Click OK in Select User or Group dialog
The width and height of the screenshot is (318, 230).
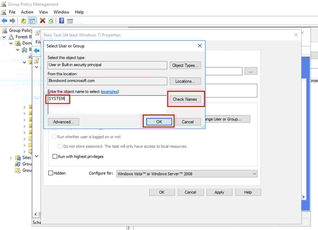click(159, 122)
